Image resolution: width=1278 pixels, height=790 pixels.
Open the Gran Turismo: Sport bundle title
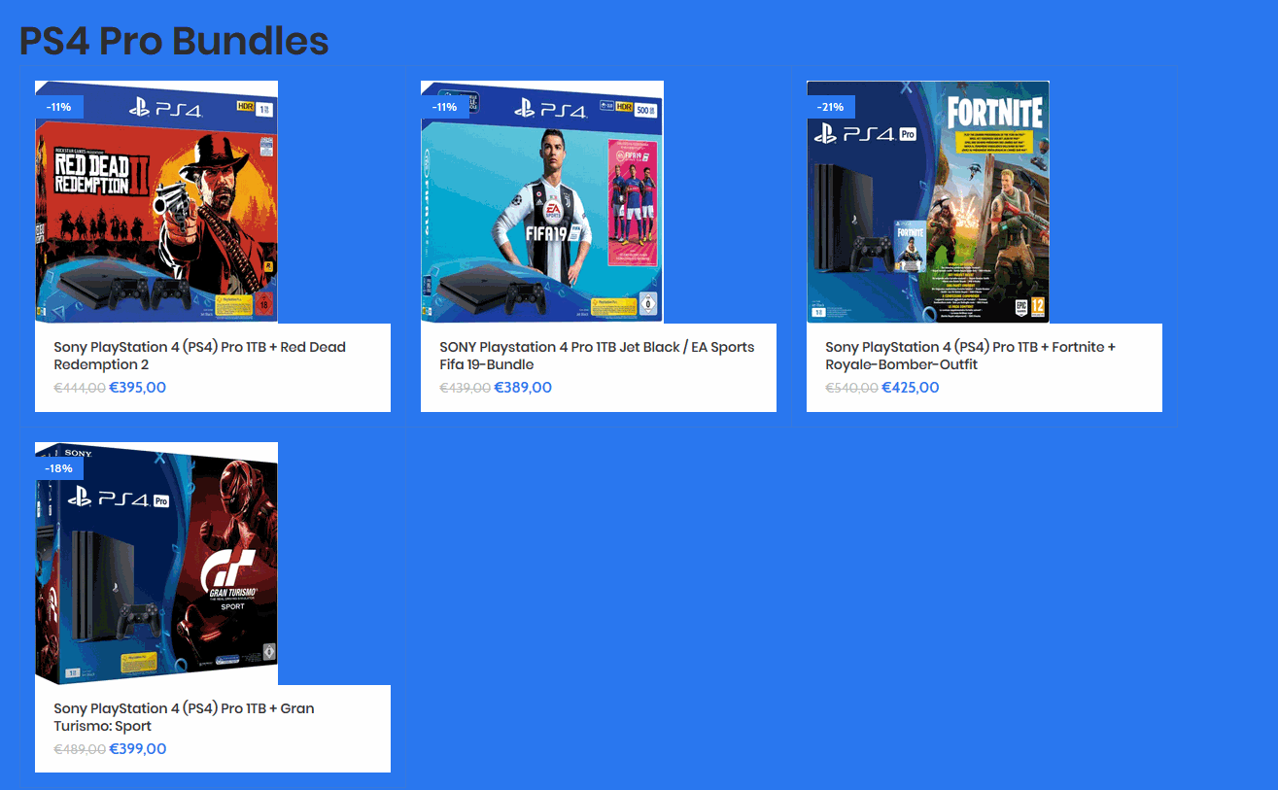184,717
